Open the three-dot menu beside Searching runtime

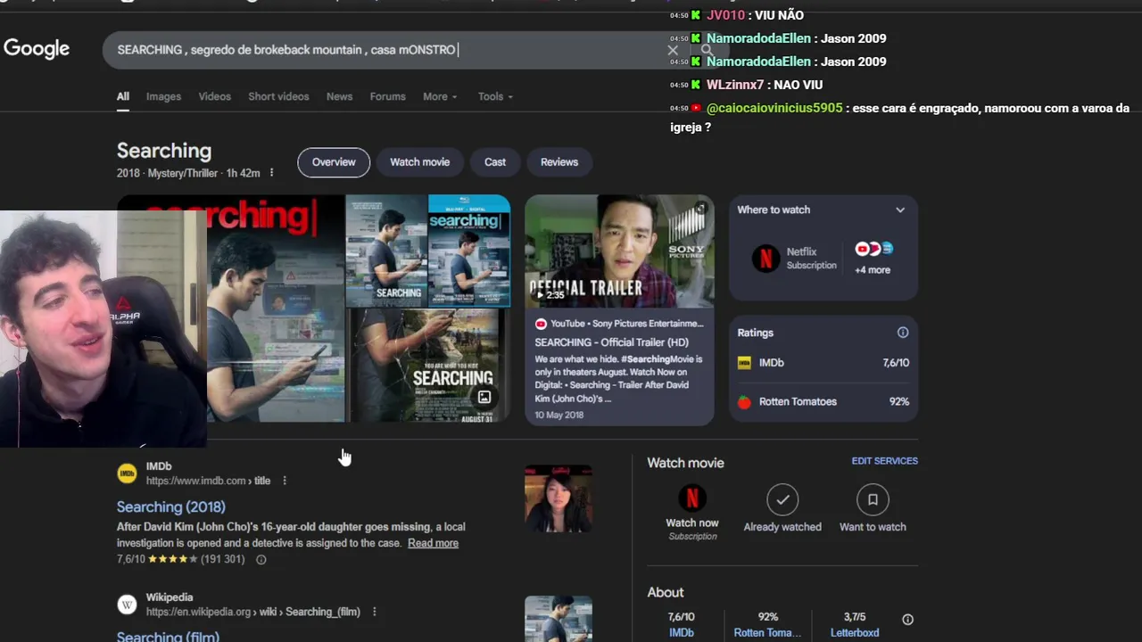point(271,173)
